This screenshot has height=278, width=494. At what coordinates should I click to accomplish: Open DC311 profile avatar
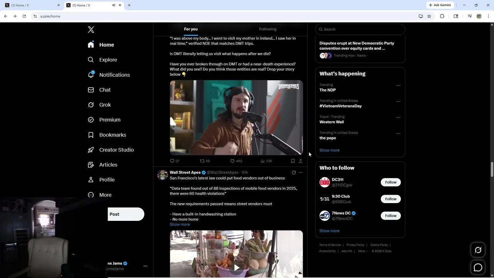click(325, 182)
